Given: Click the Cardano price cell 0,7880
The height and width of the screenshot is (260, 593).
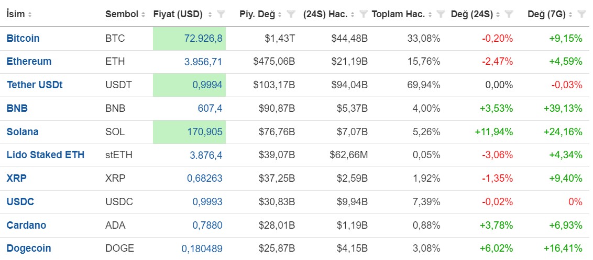Looking at the screenshot, I should pyautogui.click(x=209, y=225).
